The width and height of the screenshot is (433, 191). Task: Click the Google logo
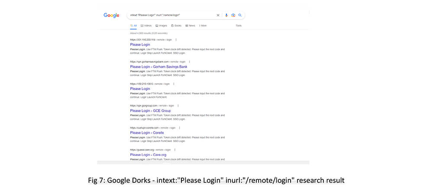[x=111, y=16]
